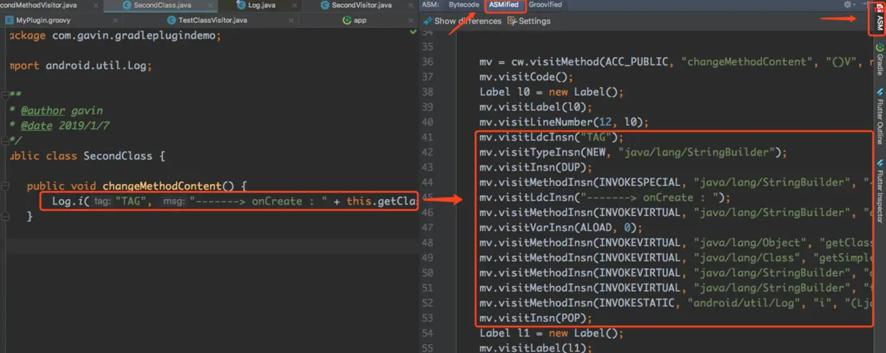Open the Gradle side tool window
Image resolution: width=886 pixels, height=353 pixels.
coord(879,60)
